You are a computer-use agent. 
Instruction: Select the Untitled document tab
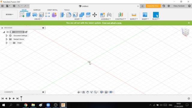83,6
